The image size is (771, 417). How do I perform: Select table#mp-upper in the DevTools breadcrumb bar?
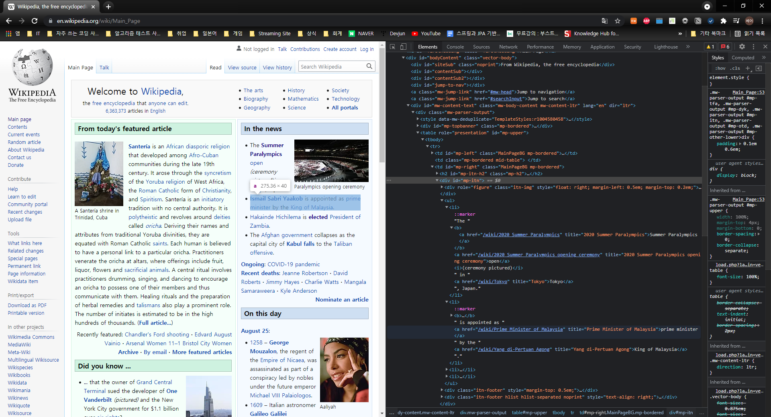coord(529,412)
